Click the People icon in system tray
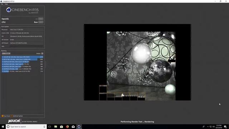 pyautogui.click(x=204, y=126)
